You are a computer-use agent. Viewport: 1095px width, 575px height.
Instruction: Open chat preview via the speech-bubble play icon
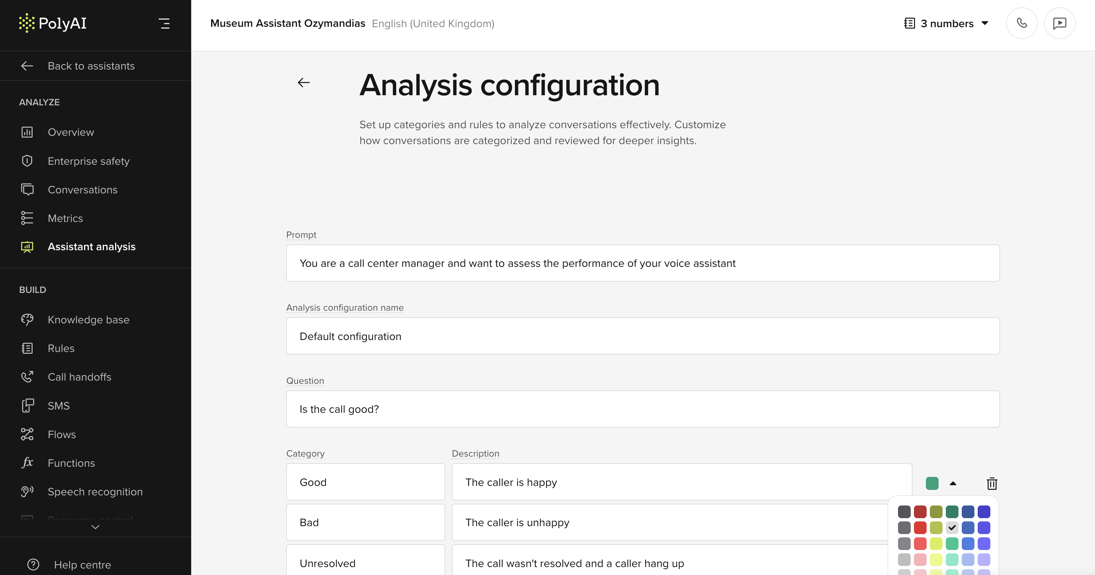[x=1059, y=23]
